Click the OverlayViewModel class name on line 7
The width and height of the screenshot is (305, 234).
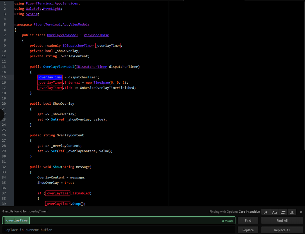(63, 35)
